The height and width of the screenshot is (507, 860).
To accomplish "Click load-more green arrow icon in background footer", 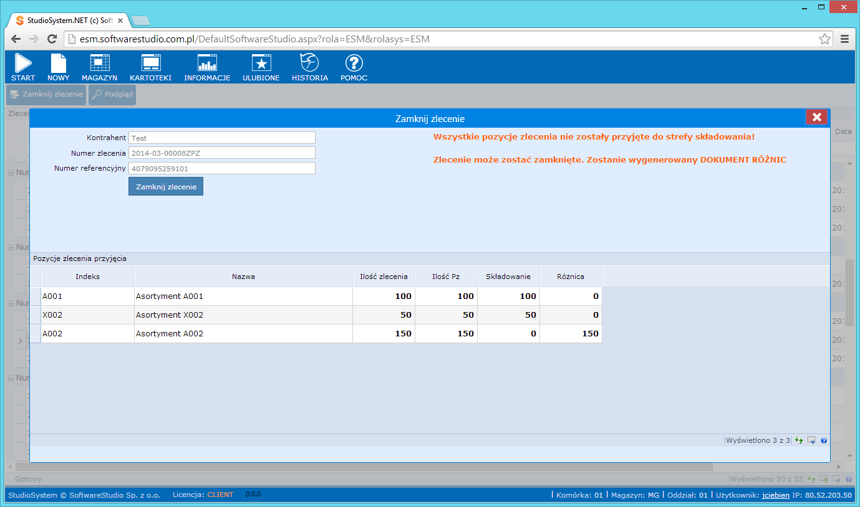I will (x=824, y=479).
